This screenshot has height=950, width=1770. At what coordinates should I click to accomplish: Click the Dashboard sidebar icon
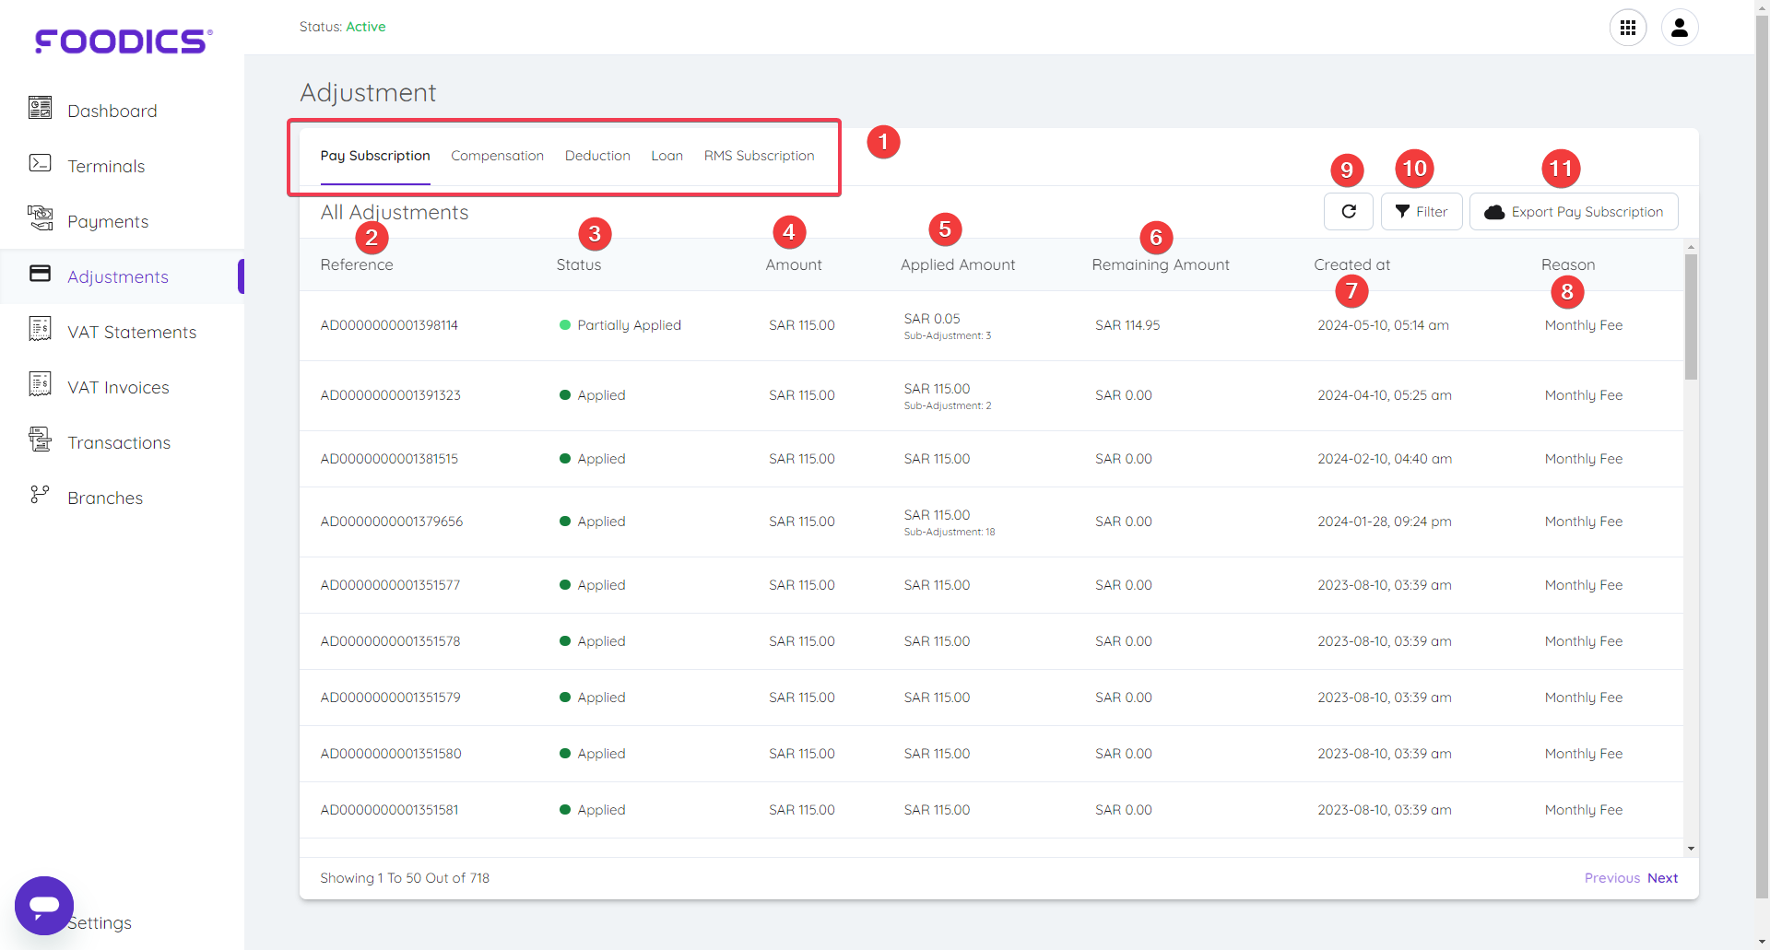pos(40,109)
